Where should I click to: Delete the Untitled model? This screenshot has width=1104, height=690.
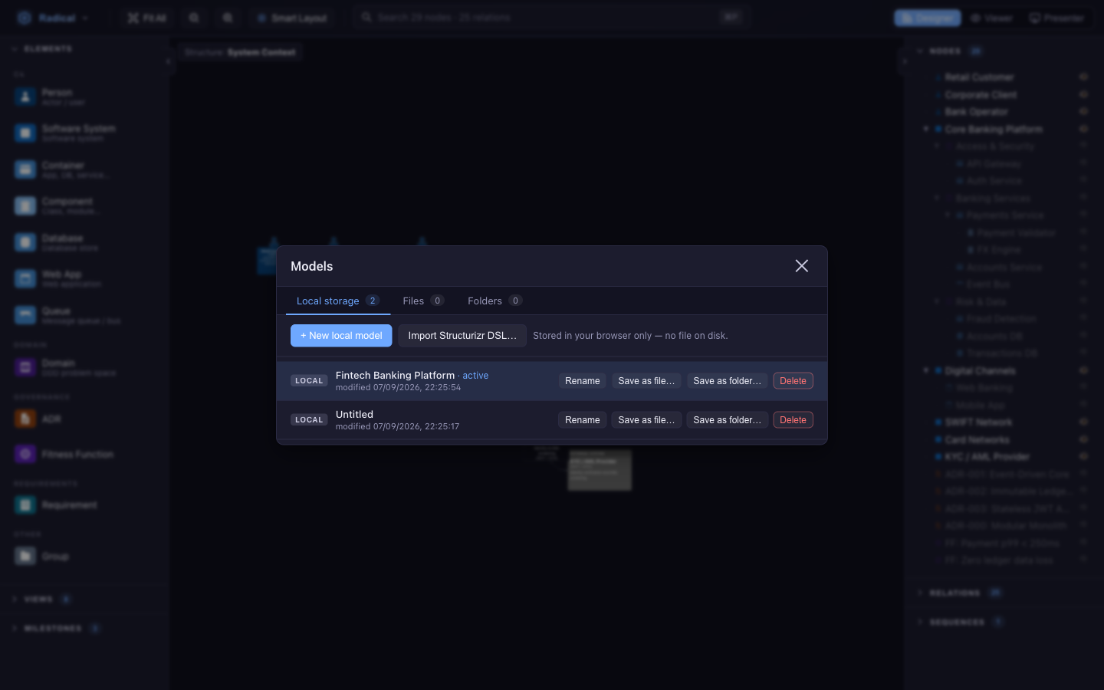click(793, 420)
